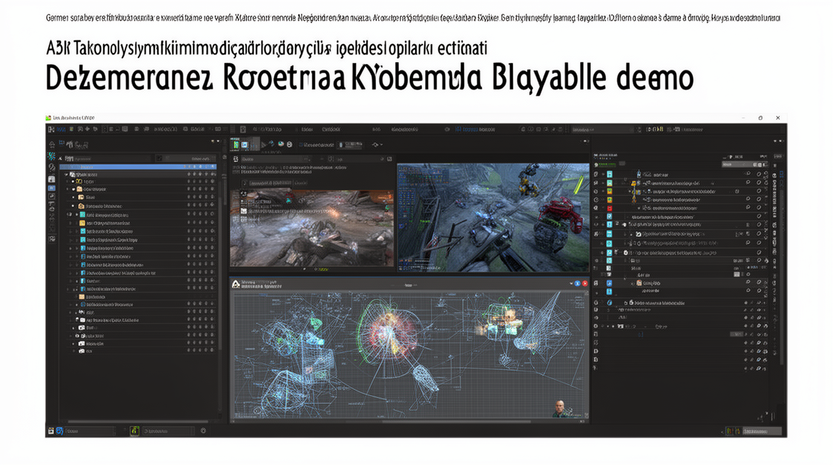Click the yellow figure icon in right panel
Viewport: 833px width, 465px height.
(x=635, y=191)
